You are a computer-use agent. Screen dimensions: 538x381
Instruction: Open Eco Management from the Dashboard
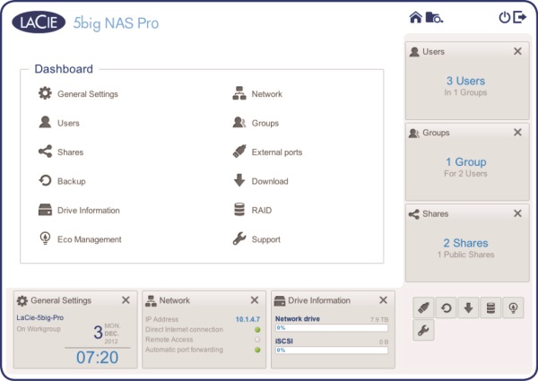89,239
